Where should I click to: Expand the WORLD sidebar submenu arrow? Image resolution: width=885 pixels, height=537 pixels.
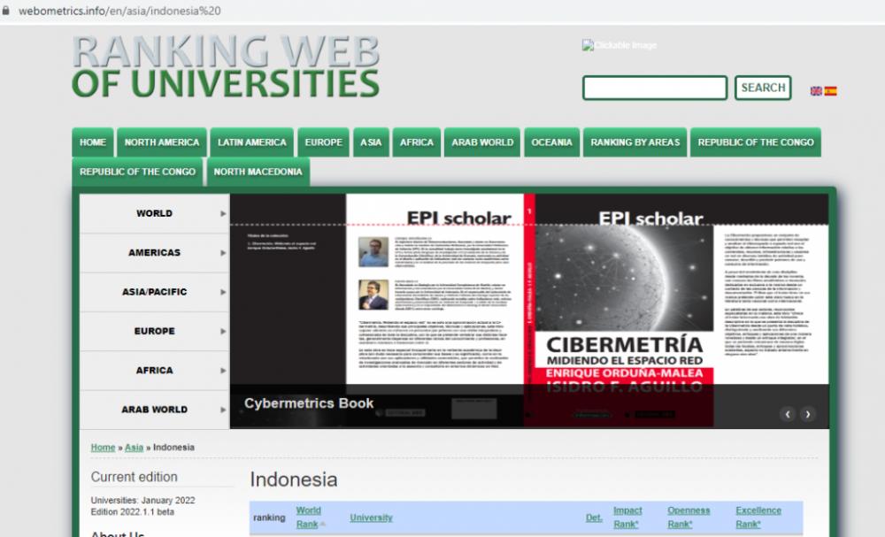(x=223, y=214)
